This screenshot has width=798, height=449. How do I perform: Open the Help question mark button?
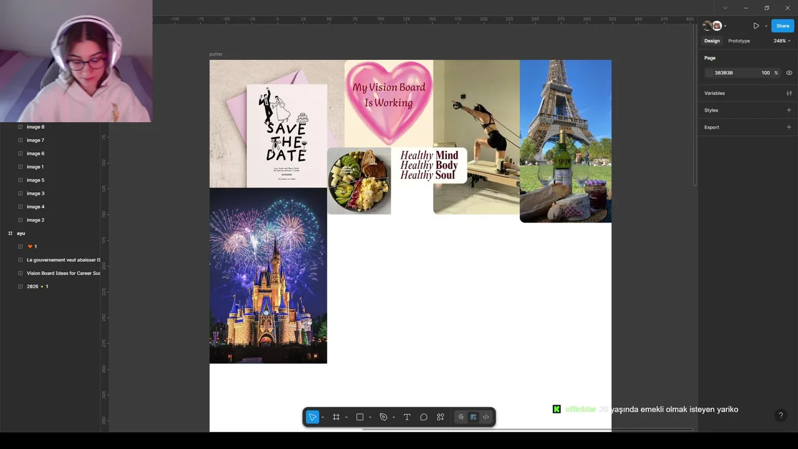click(781, 415)
